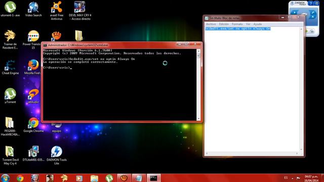
Task: Click the Devil May Cry taskbar icon
Action: (35, 178)
